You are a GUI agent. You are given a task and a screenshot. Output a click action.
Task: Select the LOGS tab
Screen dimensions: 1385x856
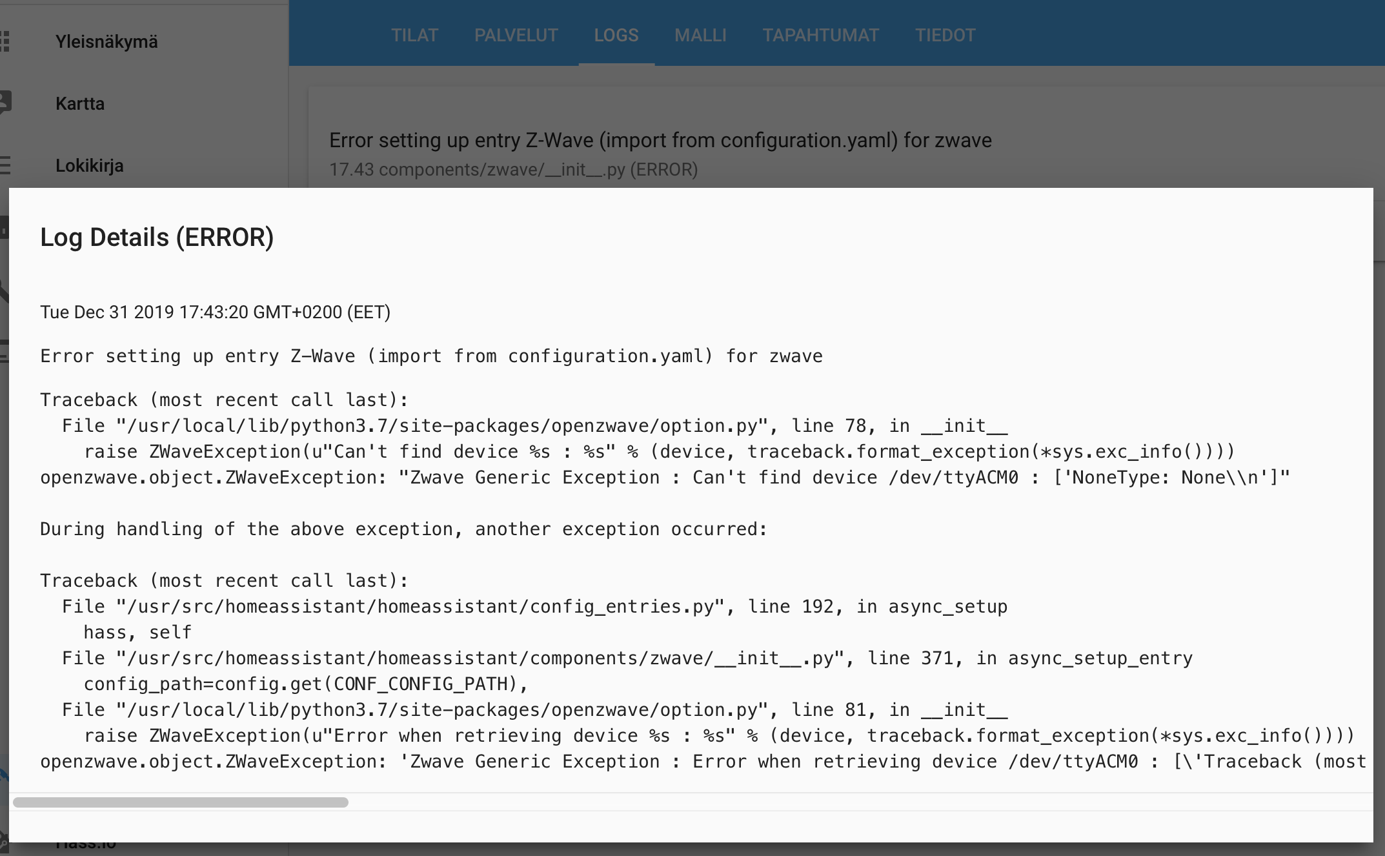[x=616, y=35]
